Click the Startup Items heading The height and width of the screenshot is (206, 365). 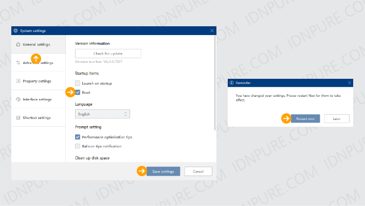[87, 73]
